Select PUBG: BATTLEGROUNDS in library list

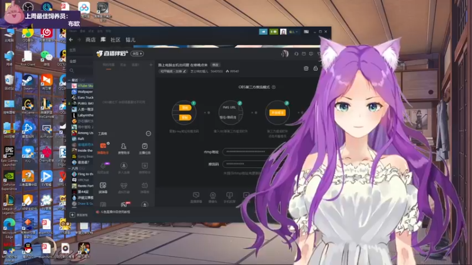[82, 104]
